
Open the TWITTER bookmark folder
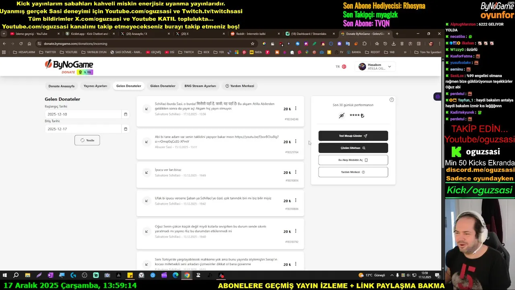47,52
